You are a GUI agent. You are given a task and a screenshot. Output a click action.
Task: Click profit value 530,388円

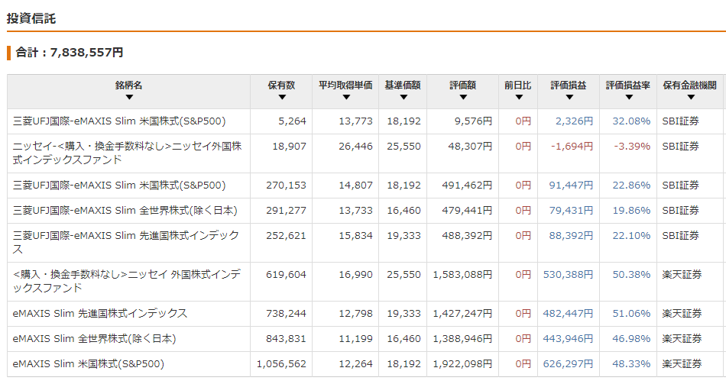pos(568,274)
